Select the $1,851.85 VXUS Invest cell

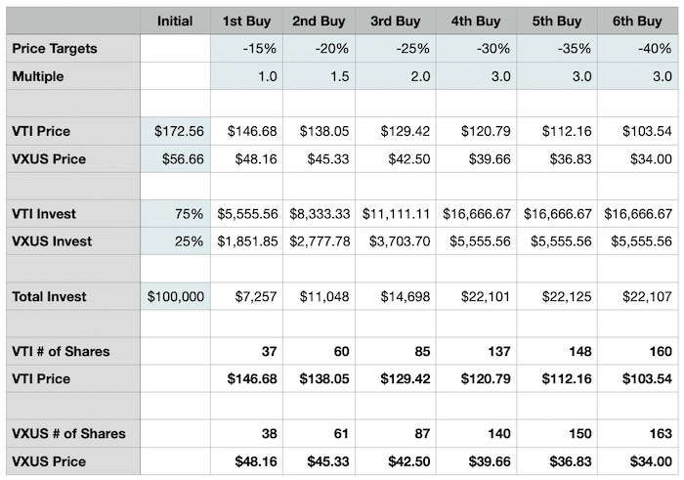tap(246, 241)
